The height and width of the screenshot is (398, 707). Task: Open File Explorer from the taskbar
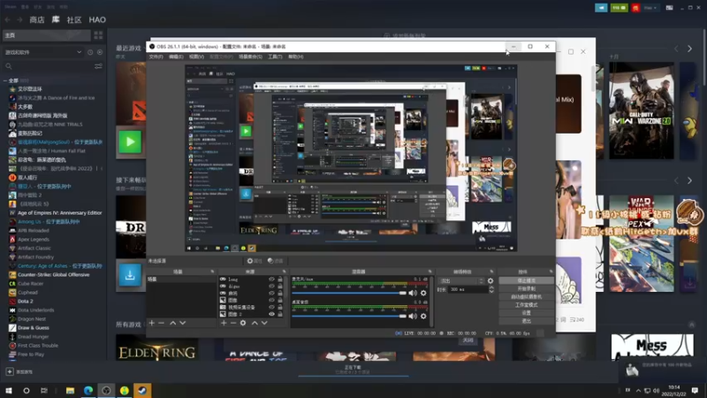[70, 390]
